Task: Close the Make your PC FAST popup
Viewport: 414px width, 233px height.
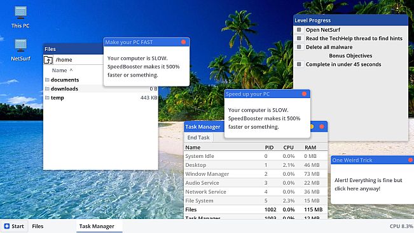Action: coord(184,42)
